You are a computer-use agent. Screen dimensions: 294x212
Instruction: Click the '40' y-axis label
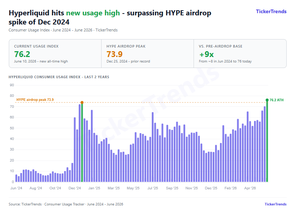coord(12,139)
